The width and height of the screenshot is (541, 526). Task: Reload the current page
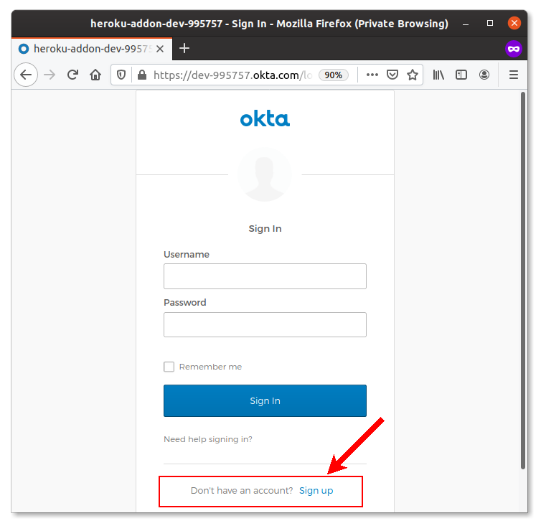[72, 75]
